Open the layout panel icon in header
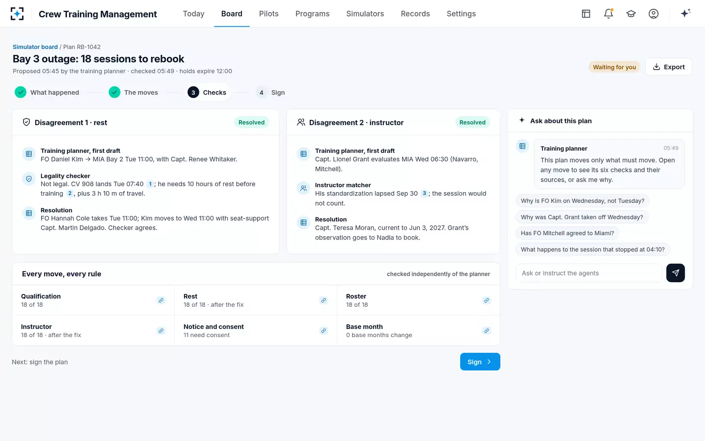The image size is (705, 441). 586,14
